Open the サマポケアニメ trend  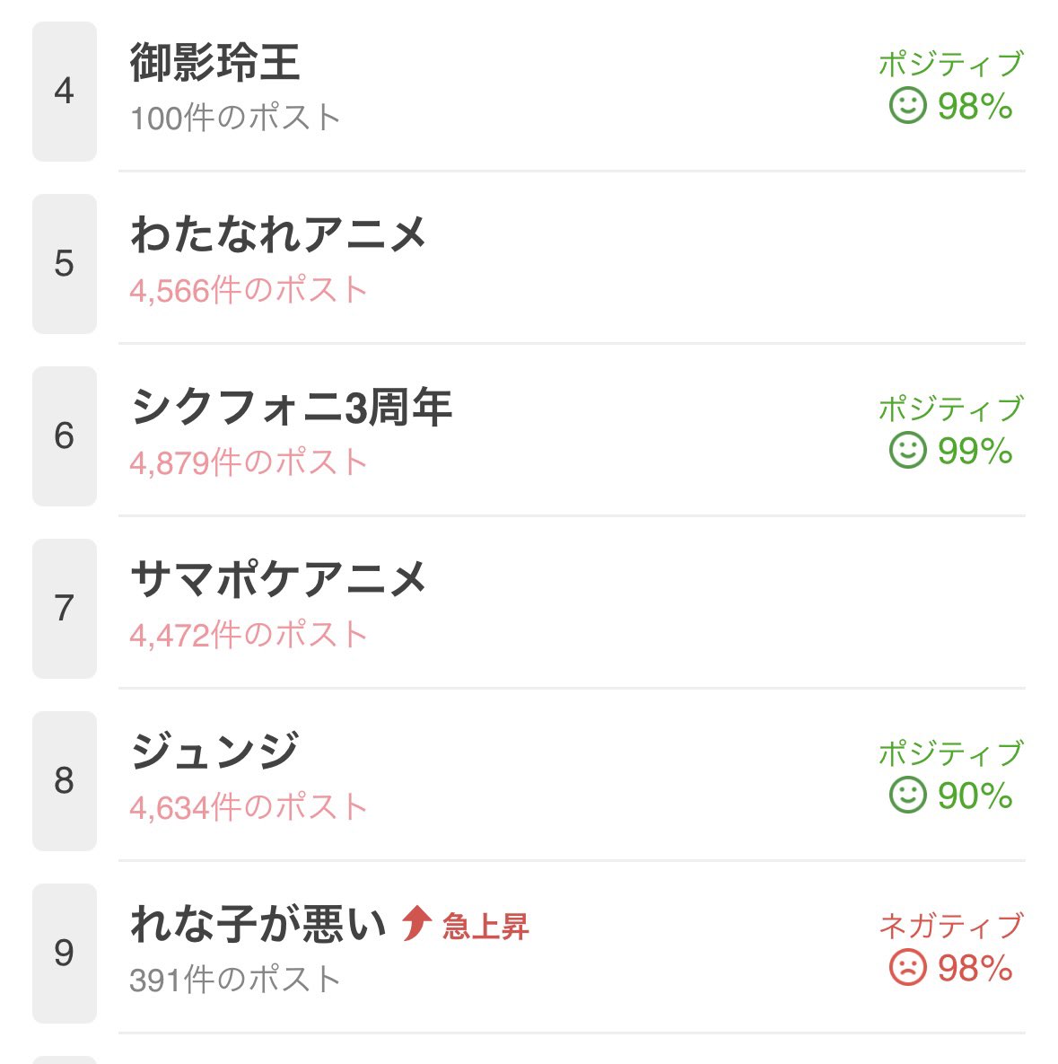(278, 580)
